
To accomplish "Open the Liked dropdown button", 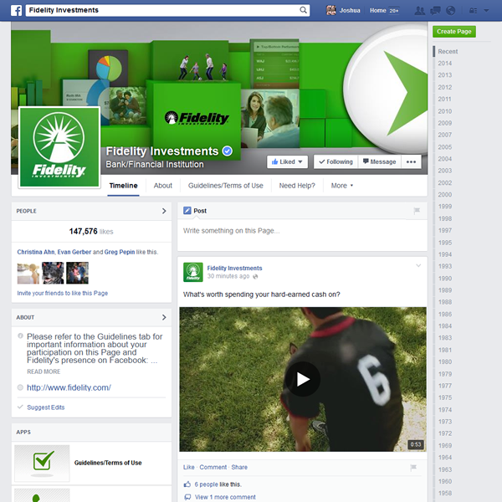I will click(288, 161).
